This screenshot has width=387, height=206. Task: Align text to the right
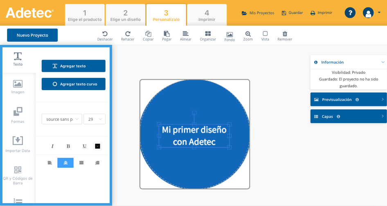tap(97, 163)
